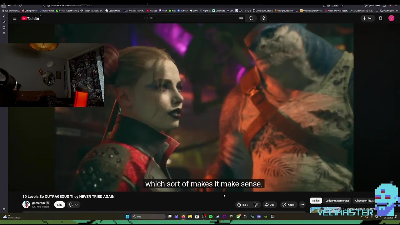The image size is (400, 225).
Task: Open the Twitch bookmark
Action: (163, 11)
